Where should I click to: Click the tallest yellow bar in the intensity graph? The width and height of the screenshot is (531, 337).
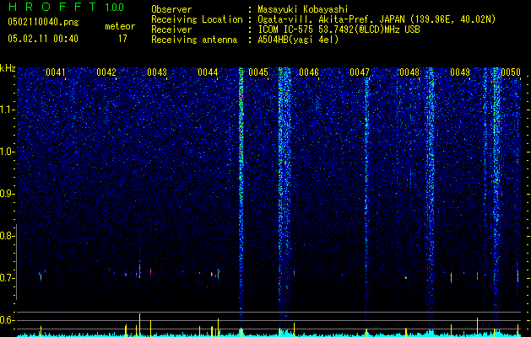(x=139, y=325)
